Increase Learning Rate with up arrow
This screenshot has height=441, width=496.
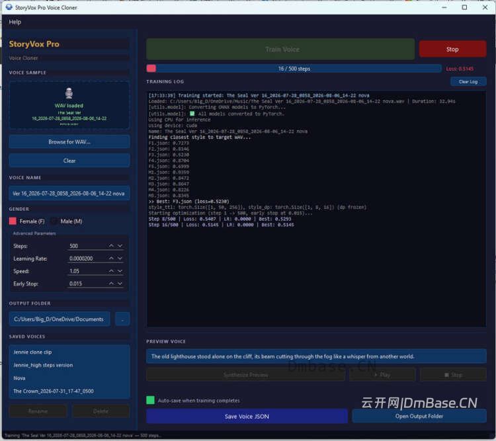click(111, 259)
